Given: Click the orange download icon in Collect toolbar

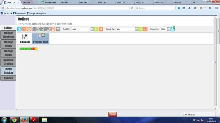Looking at the screenshot, I should tap(24, 29).
